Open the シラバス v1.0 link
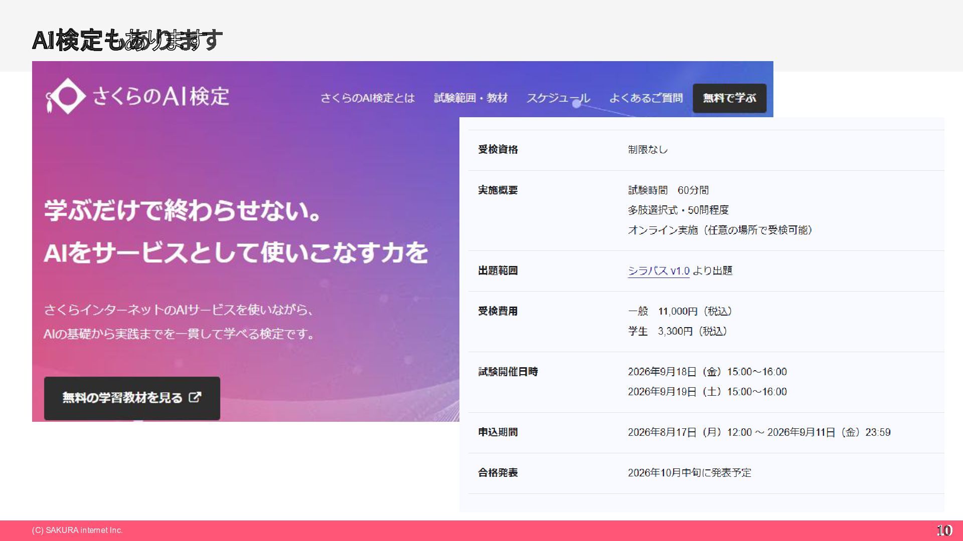Viewport: 963px width, 541px height. 659,271
